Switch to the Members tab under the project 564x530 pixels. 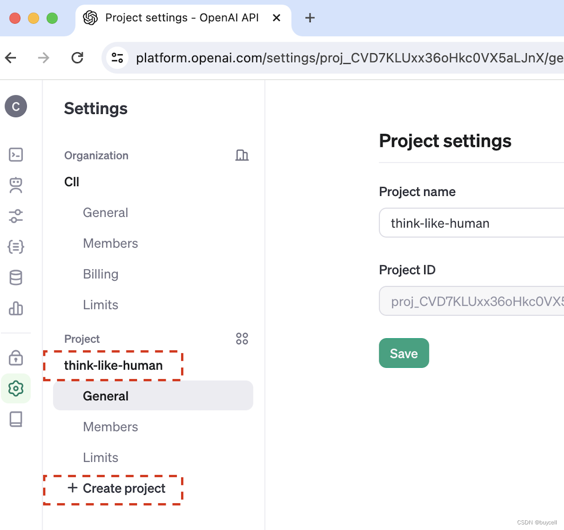110,427
